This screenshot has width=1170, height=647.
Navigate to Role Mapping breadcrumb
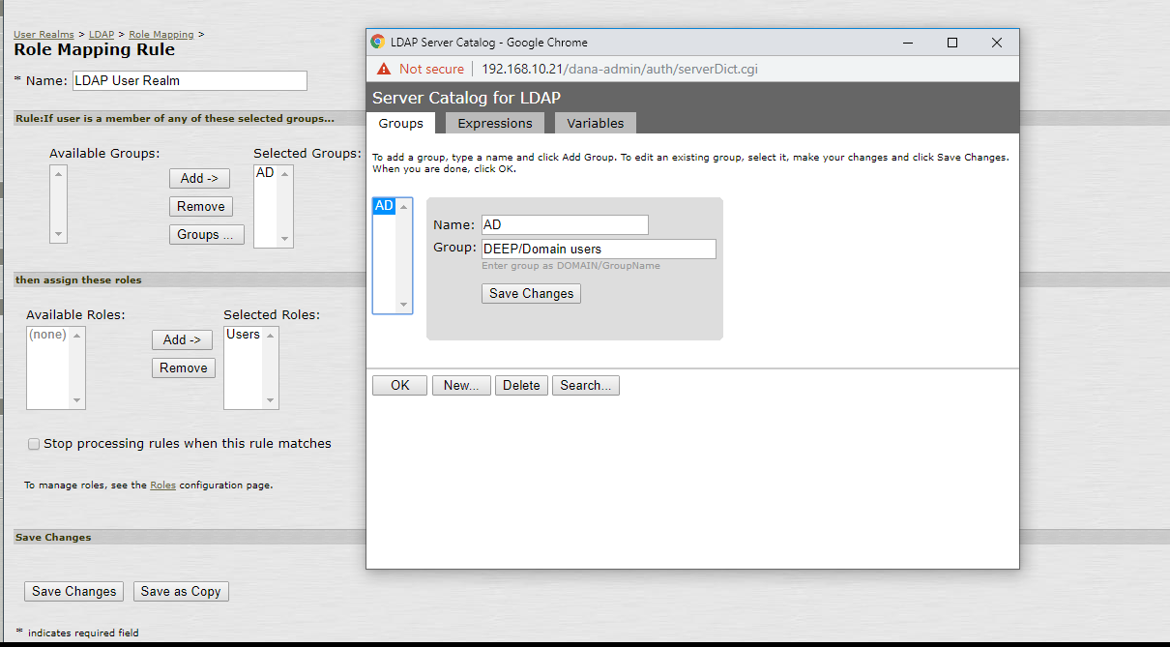tap(161, 35)
